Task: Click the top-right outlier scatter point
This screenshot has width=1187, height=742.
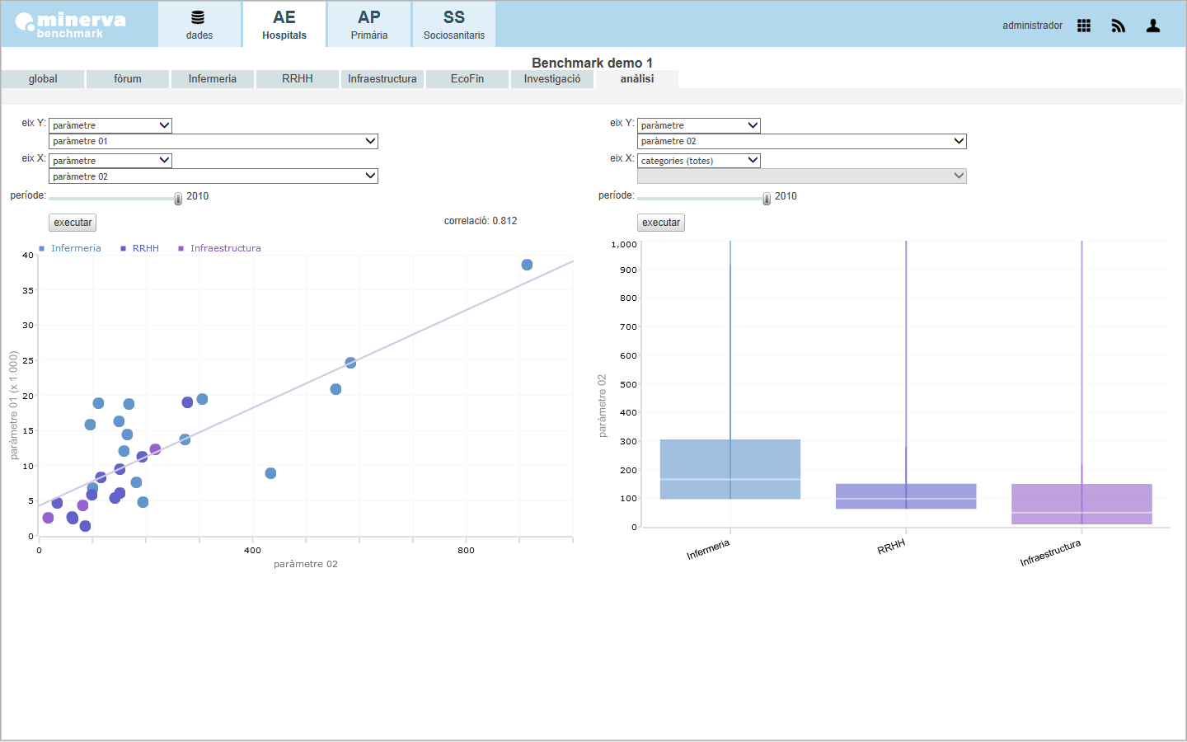Action: tap(527, 265)
